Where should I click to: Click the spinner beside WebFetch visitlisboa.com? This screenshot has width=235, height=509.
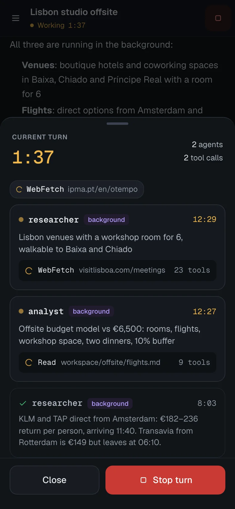pyautogui.click(x=29, y=270)
